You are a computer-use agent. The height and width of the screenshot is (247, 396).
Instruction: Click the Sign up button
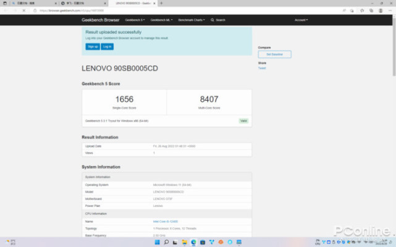coord(93,46)
